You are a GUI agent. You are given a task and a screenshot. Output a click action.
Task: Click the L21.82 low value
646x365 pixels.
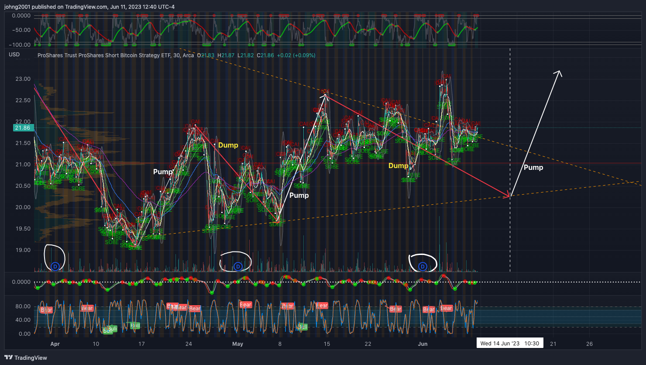(x=247, y=55)
